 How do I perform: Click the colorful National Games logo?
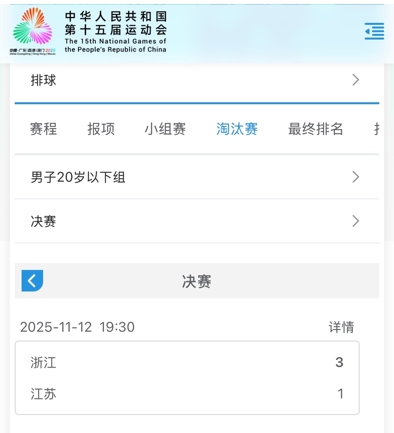(33, 31)
